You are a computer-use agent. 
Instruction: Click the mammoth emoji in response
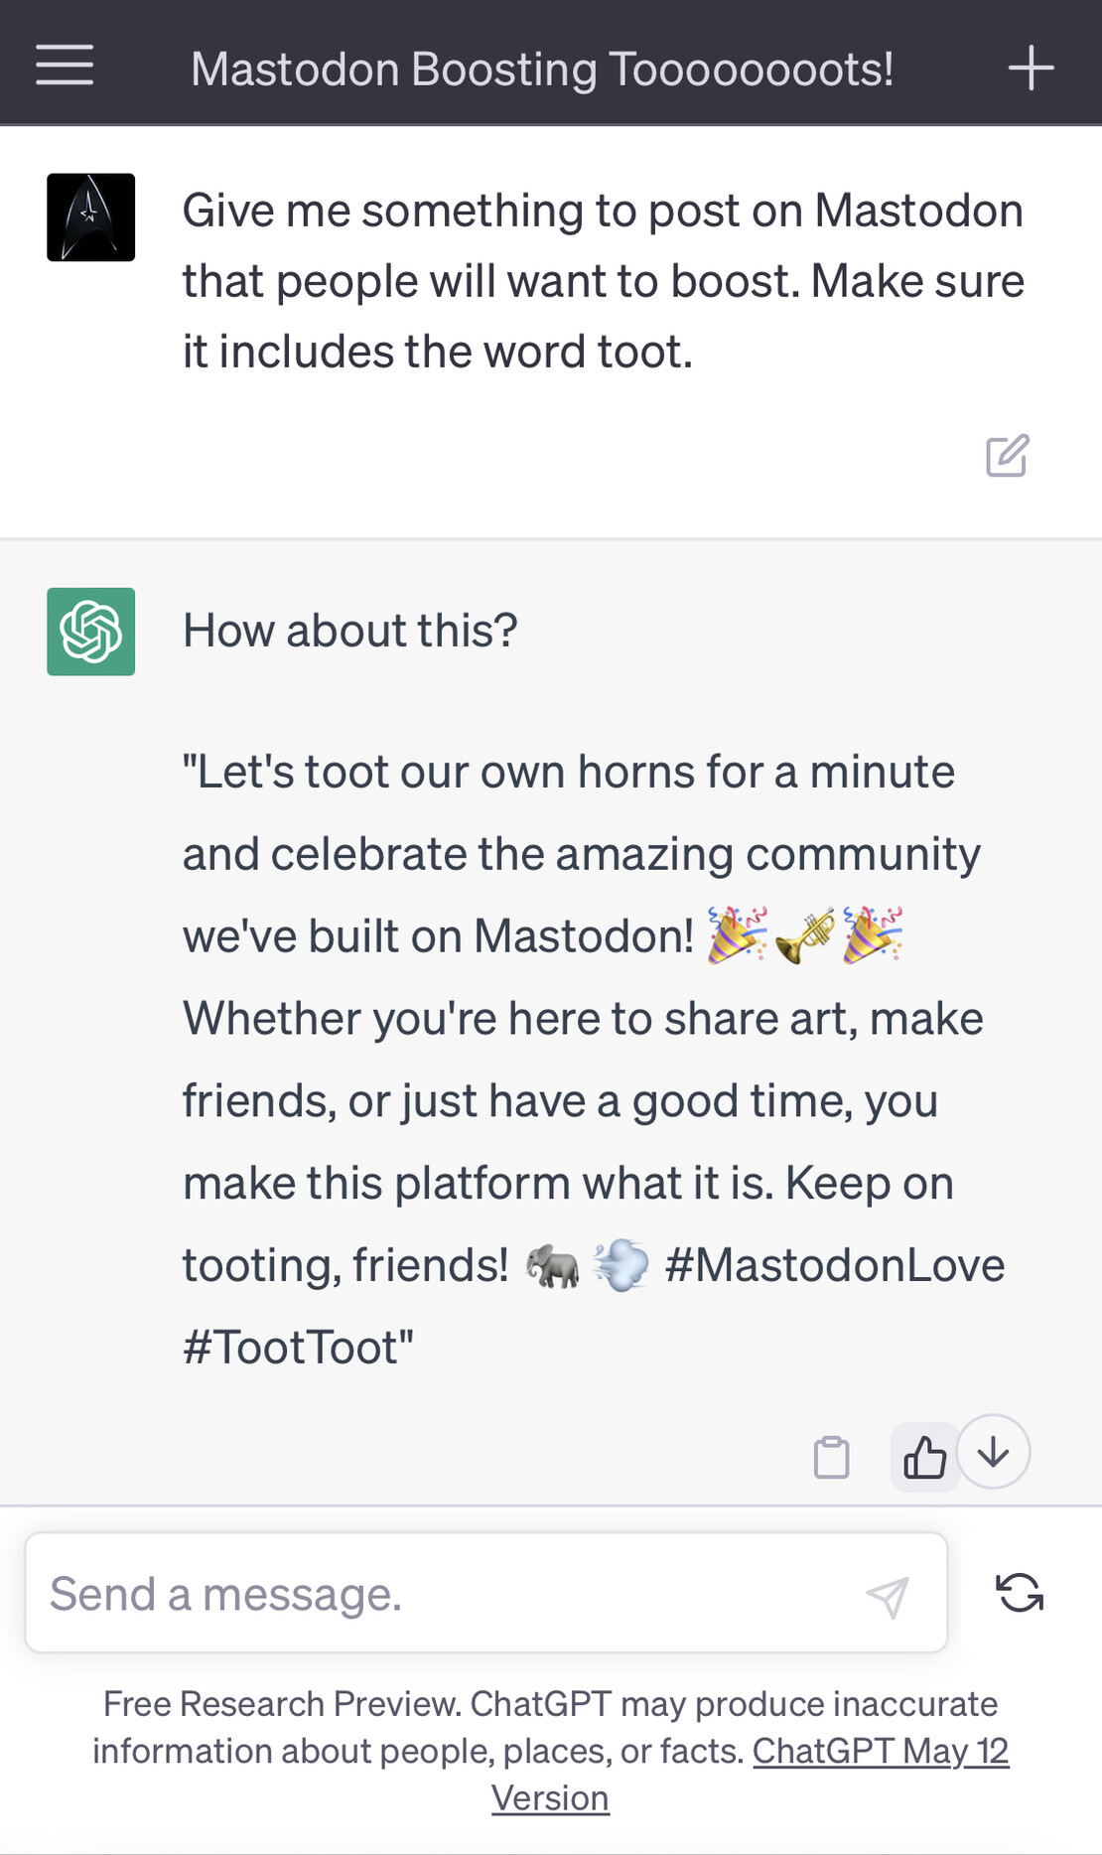coord(553,1266)
